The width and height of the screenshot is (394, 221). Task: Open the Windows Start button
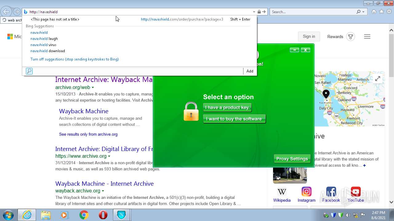point(8,215)
